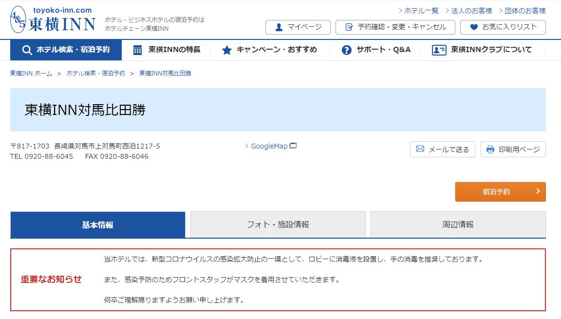The height and width of the screenshot is (319, 561).
Task: Click the hotel title 東横INN対馬比田勝 heading
Action: pos(85,110)
